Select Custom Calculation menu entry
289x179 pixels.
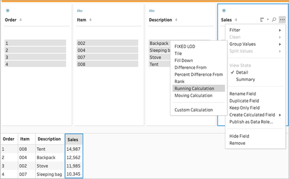point(194,110)
